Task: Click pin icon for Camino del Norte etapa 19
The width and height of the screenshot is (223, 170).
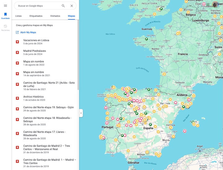Action: [17, 109]
